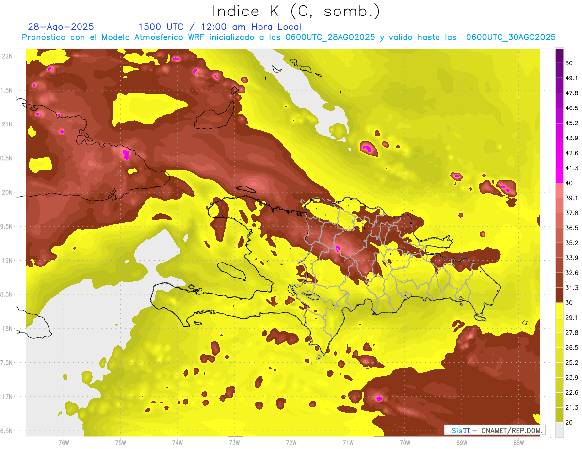
Task: Click the "8.5N" latitude label
Action: 7,294
